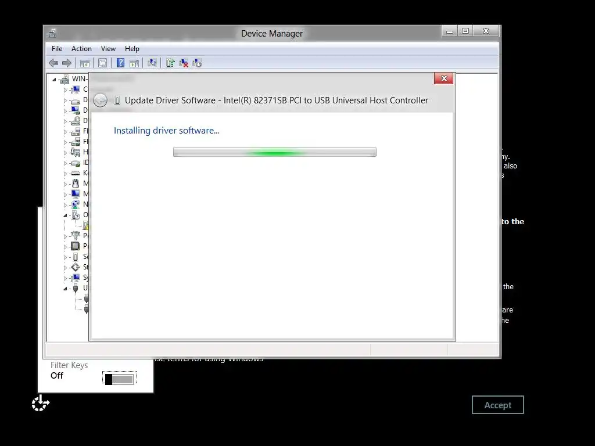The width and height of the screenshot is (595, 446).
Task: Open the File menu
Action: click(x=57, y=49)
